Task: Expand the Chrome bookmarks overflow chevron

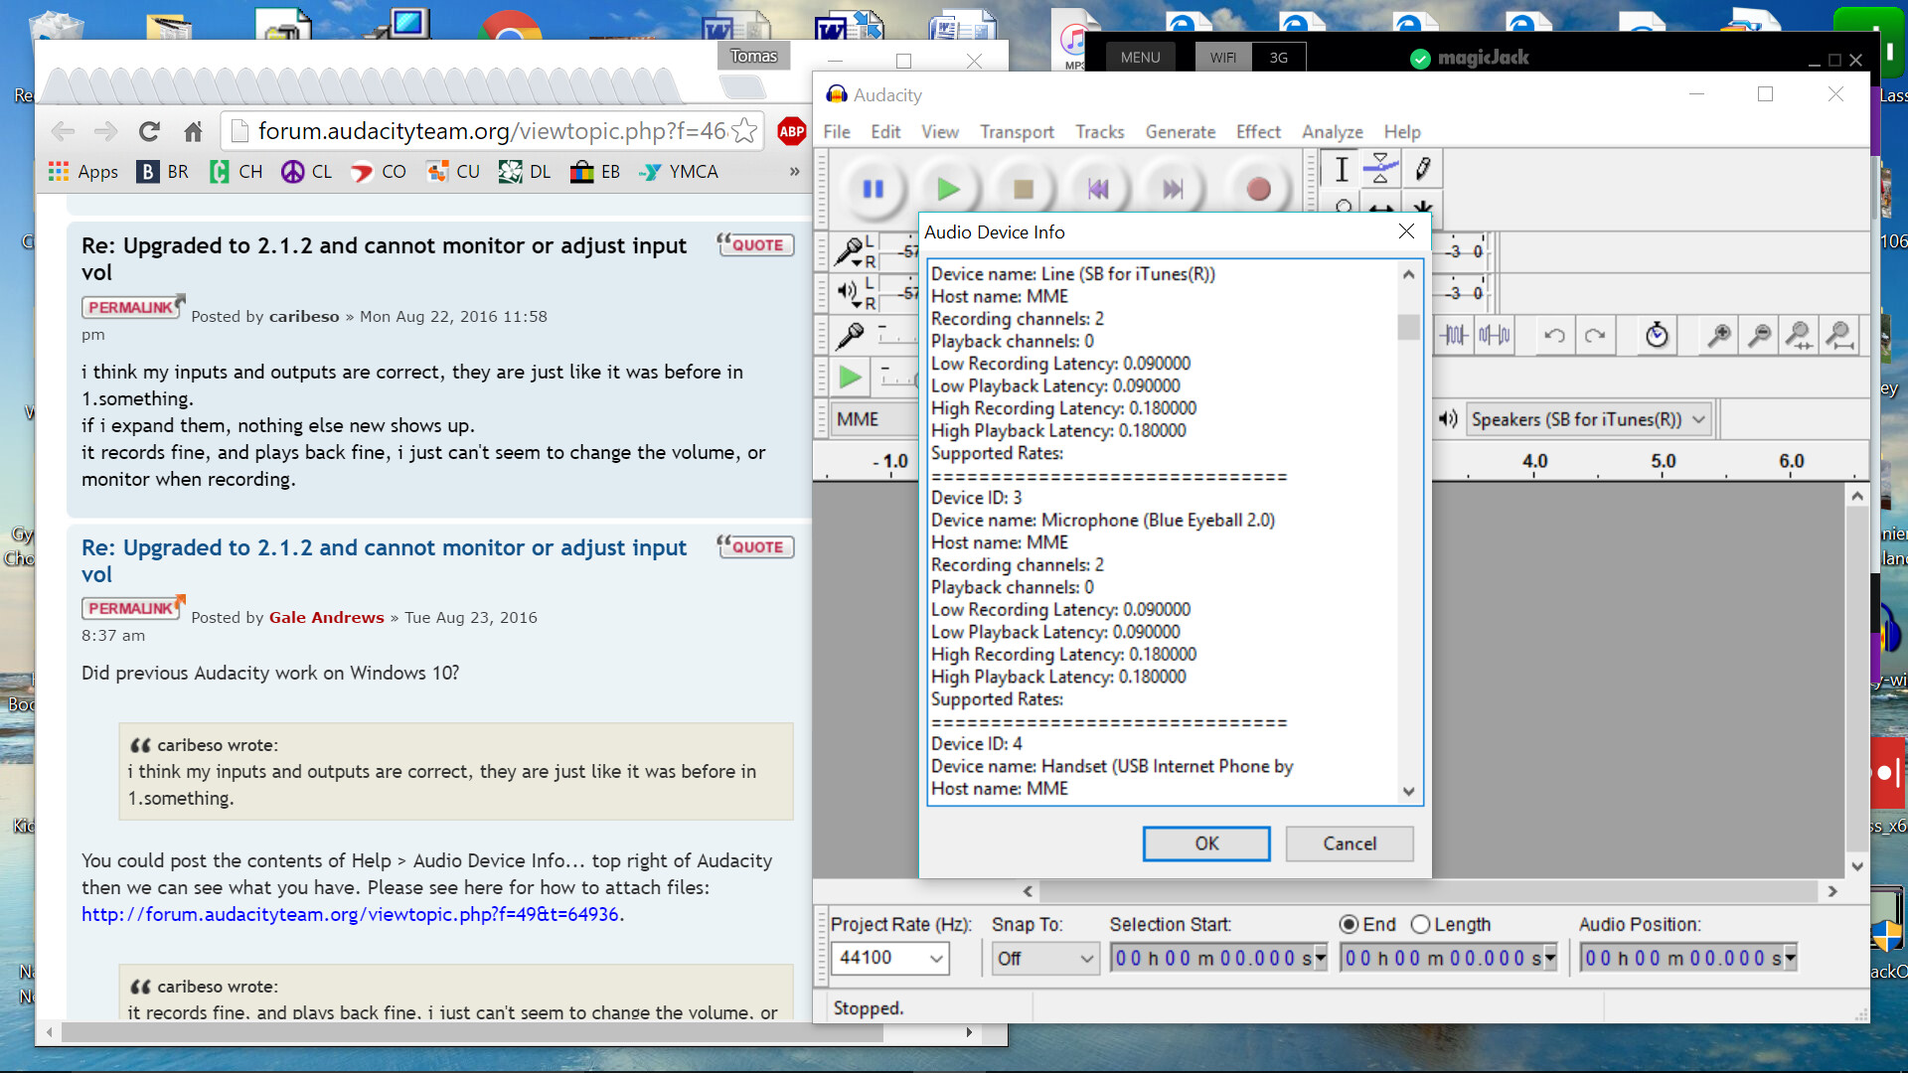Action: [794, 172]
